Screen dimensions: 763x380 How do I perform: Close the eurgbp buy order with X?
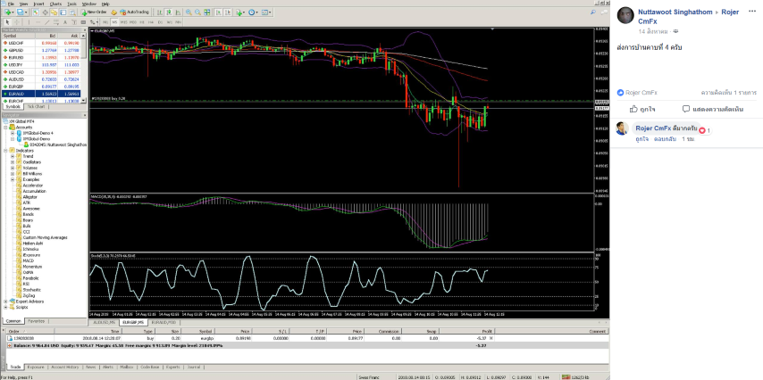(x=491, y=337)
